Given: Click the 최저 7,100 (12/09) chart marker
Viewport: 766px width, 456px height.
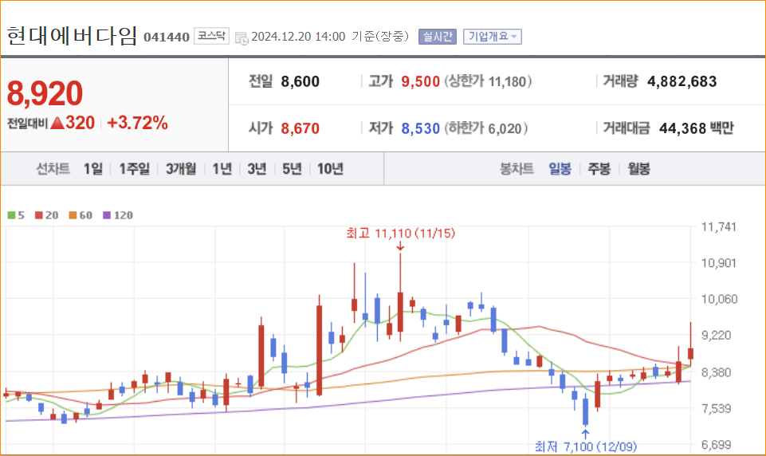Looking at the screenshot, I should (585, 446).
